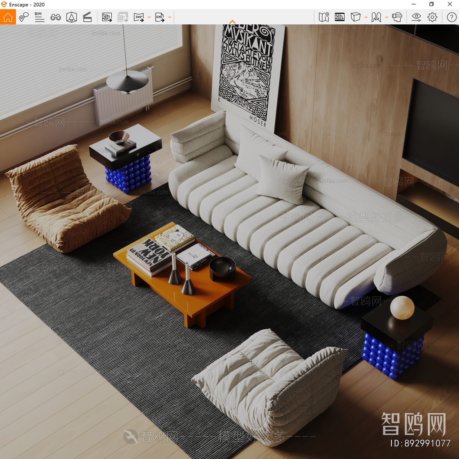Collapse toolbar with orange chevron
Screen dimensions: 459x459
click(232, 22)
